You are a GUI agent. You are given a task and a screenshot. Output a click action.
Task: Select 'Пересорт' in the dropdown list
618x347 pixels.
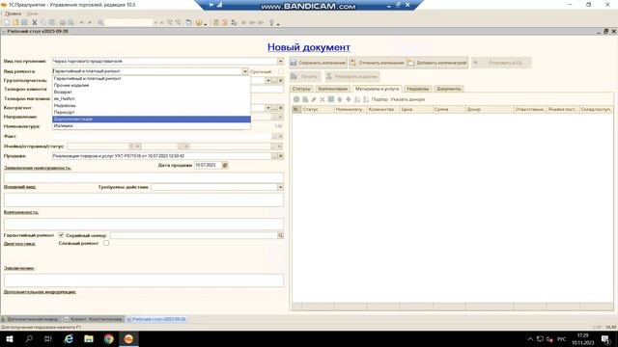[x=152, y=112]
